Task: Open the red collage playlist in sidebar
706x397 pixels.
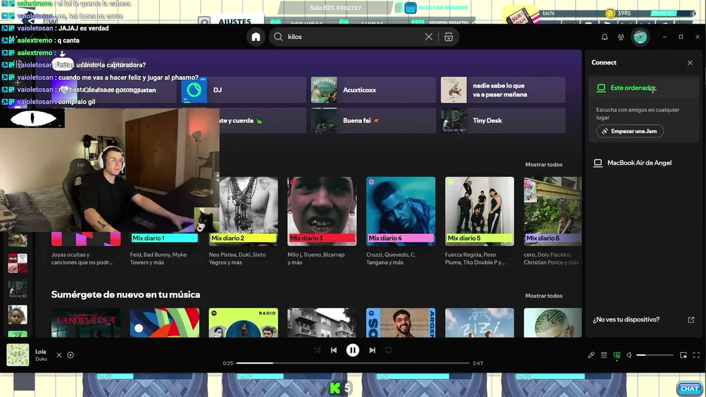Action: pyautogui.click(x=18, y=264)
